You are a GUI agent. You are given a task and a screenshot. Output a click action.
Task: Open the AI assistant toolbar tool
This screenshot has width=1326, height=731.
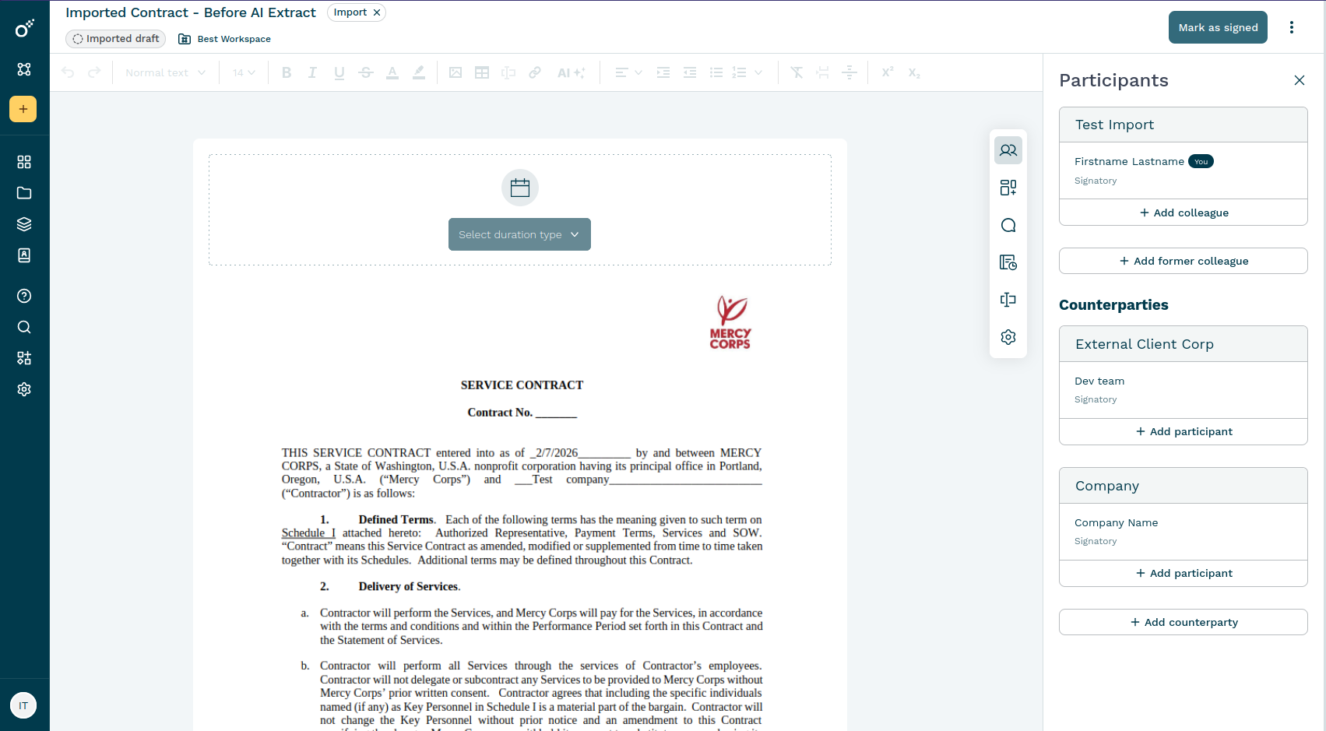(571, 72)
